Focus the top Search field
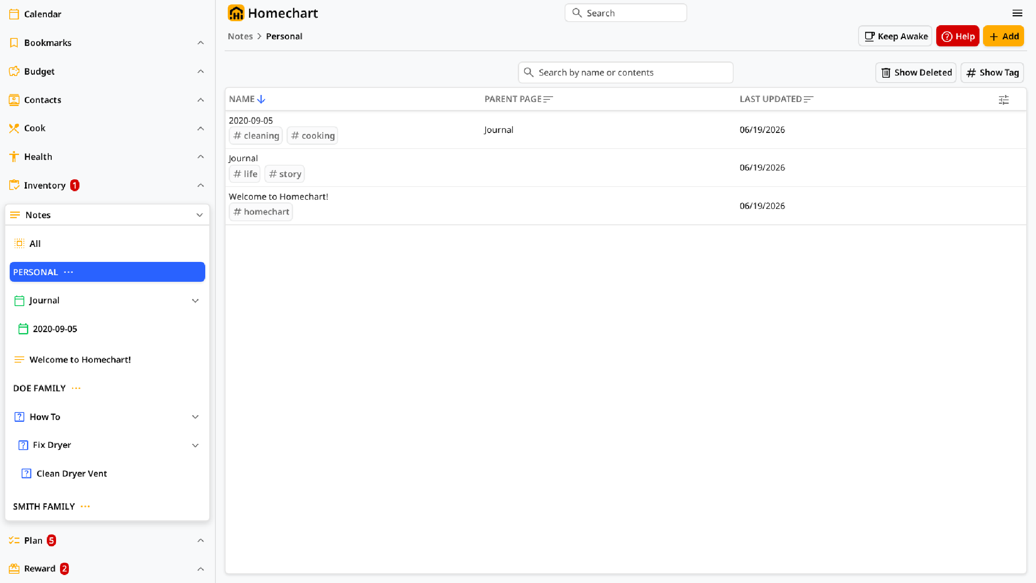This screenshot has width=1036, height=583. 626,13
